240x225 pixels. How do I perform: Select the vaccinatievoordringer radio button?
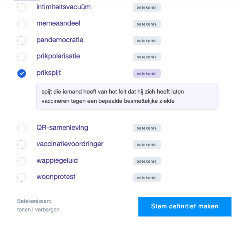click(x=22, y=145)
